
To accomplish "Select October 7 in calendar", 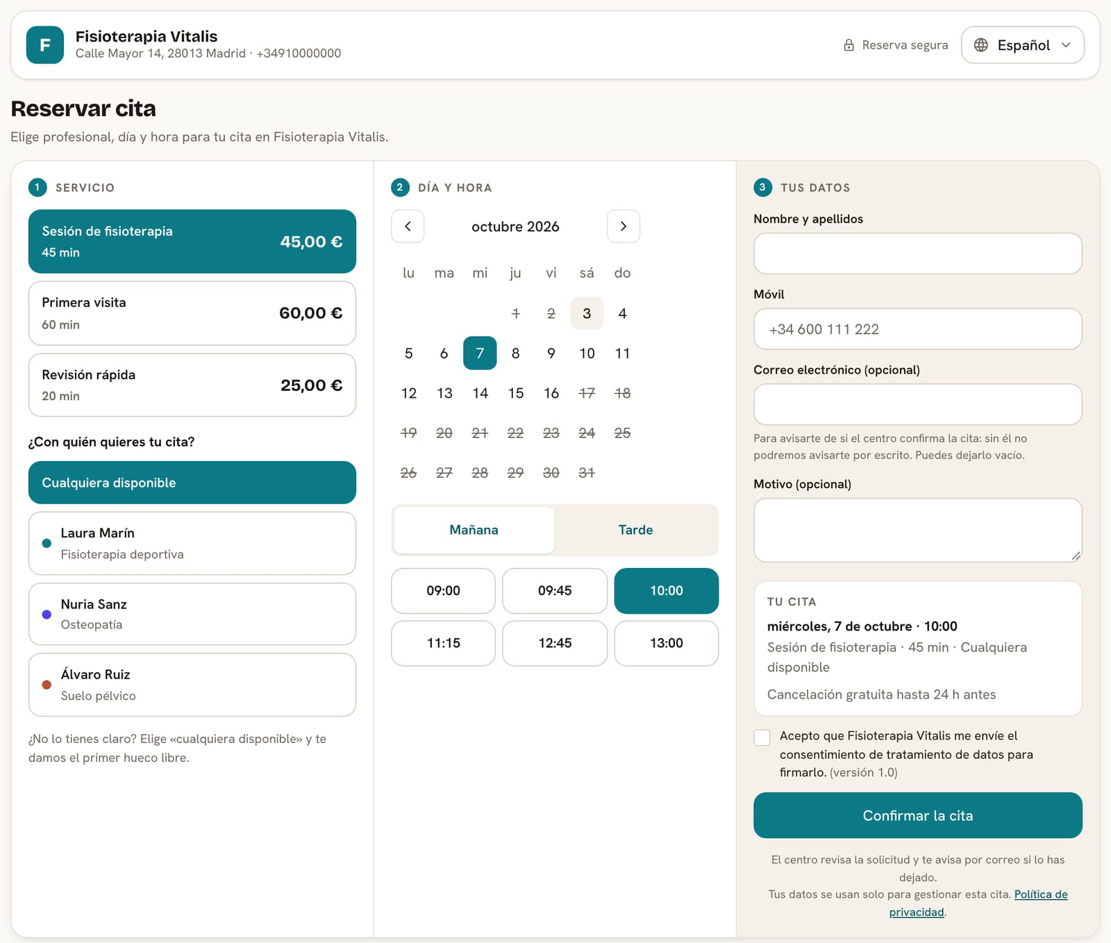I will click(480, 353).
